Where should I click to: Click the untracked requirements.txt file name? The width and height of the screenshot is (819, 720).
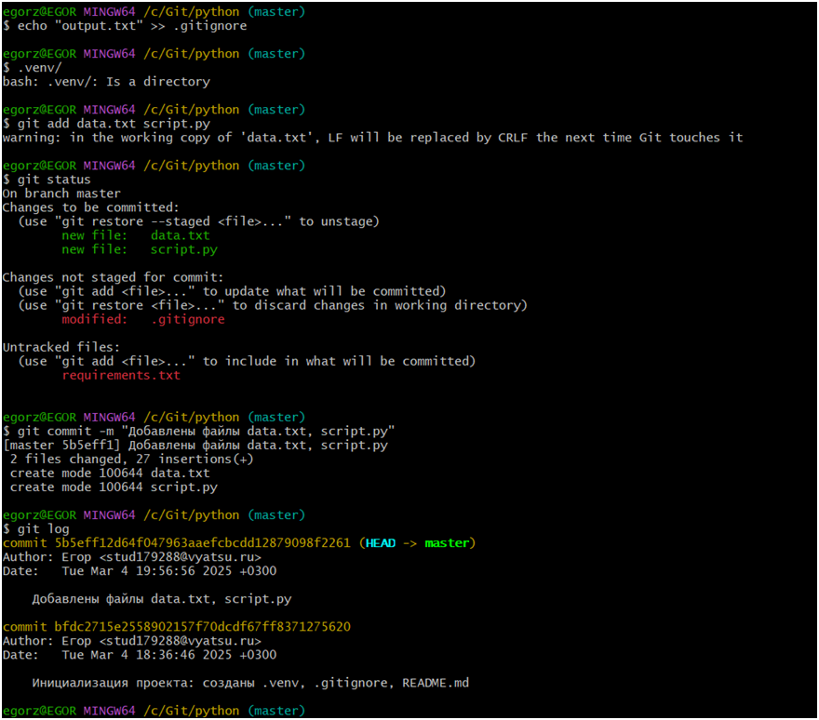(x=121, y=375)
